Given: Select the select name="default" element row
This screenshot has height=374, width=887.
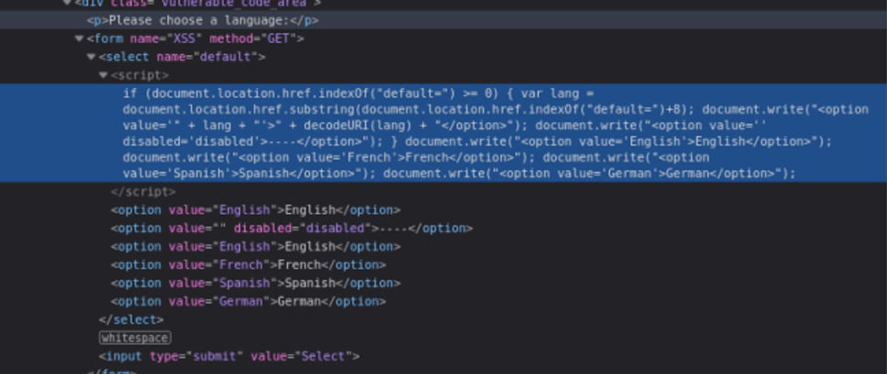Looking at the screenshot, I should [x=443, y=57].
